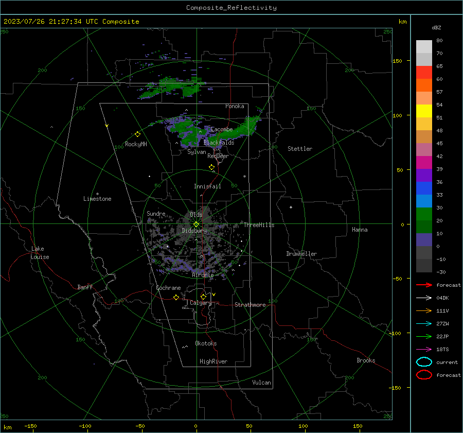
Task: Select the light gray 80 dBZ legend swatch
Action: tap(424, 47)
